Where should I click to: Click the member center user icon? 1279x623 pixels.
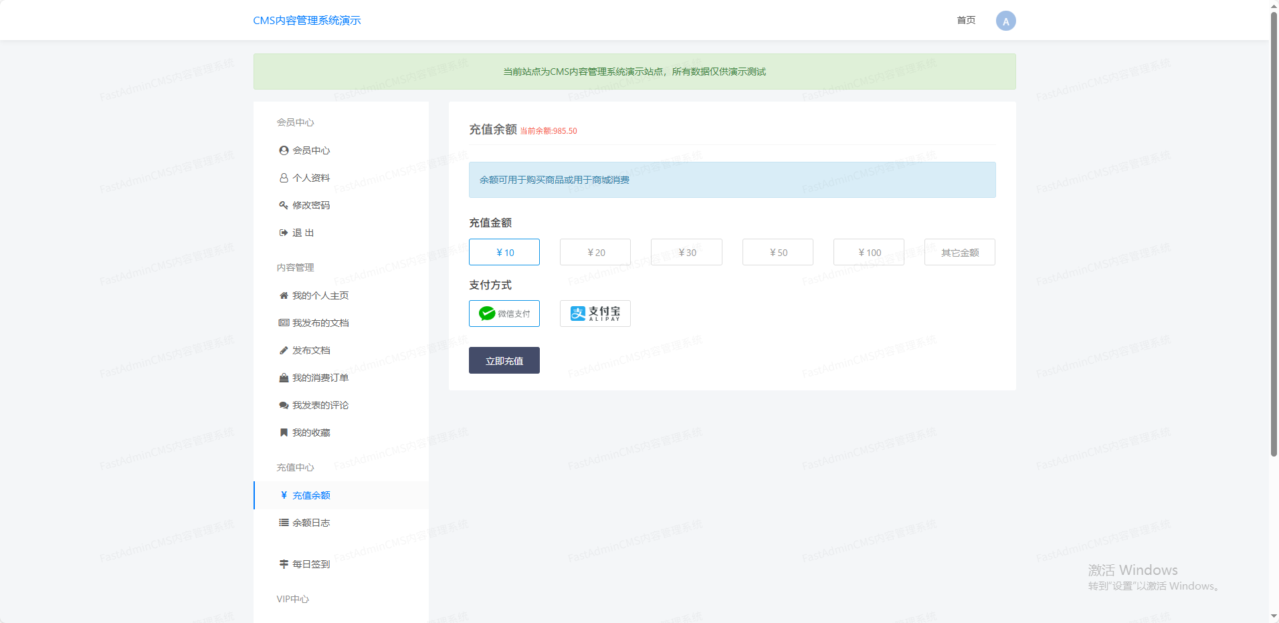point(284,150)
